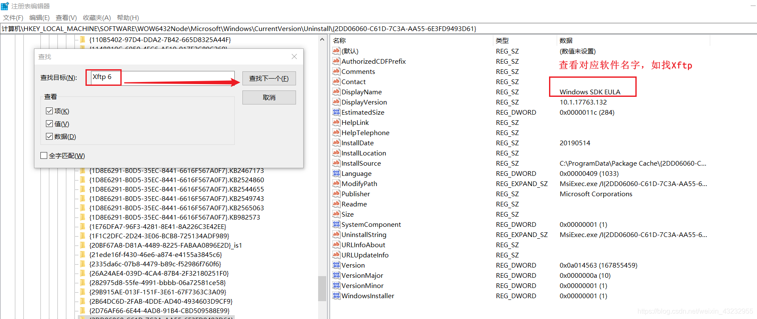
Task: Select key {2B64DC6D-2FAB-4DDE-AD40-4934603D9CF9}
Action: point(161,301)
